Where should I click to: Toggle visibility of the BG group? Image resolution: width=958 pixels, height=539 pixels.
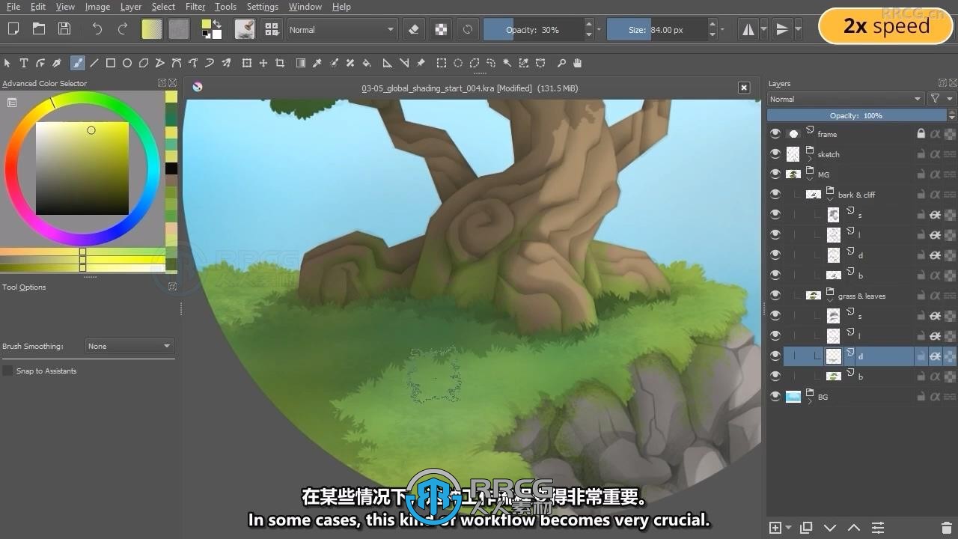(x=775, y=397)
